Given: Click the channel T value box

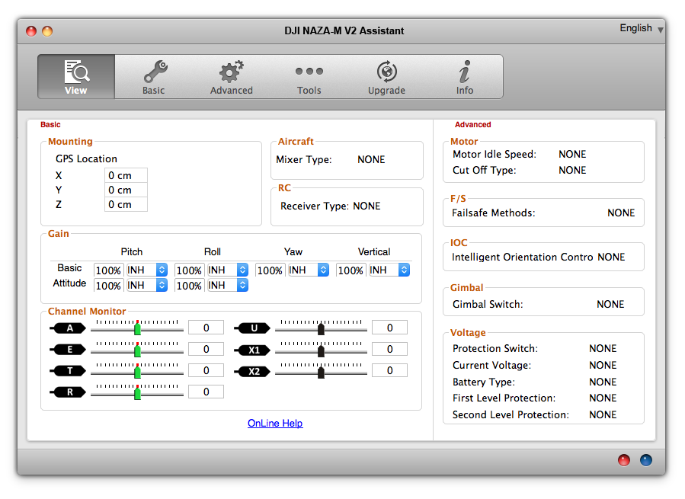Looking at the screenshot, I should click(206, 370).
